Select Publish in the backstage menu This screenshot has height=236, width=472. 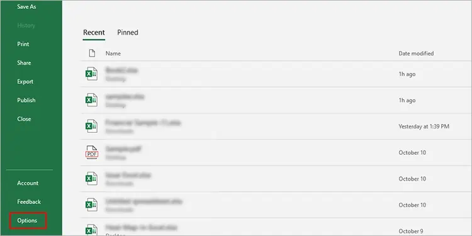coord(26,100)
